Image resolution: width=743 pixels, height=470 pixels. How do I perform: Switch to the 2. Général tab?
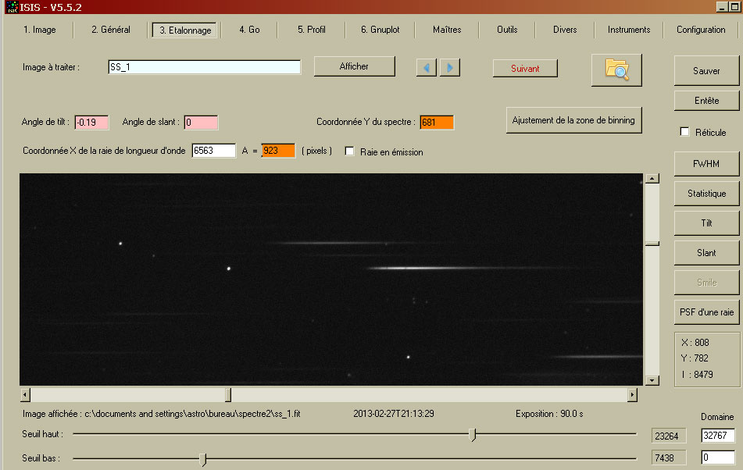click(x=110, y=30)
